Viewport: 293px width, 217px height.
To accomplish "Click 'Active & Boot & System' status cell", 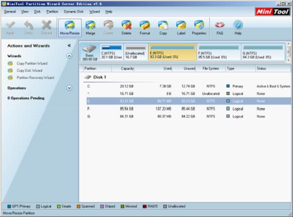I will [x=273, y=86].
